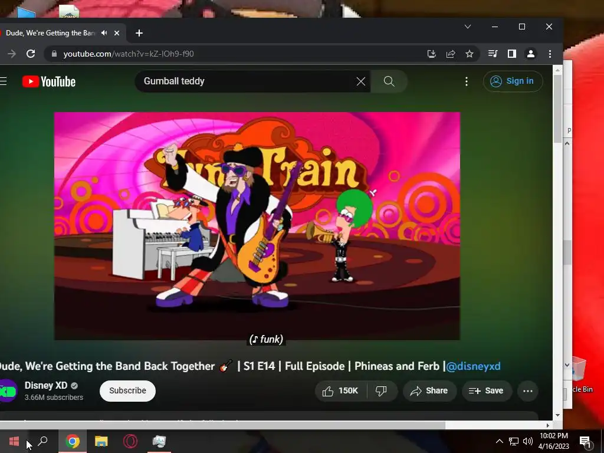Share the video
Viewport: 604px width, 453px height.
(429, 391)
